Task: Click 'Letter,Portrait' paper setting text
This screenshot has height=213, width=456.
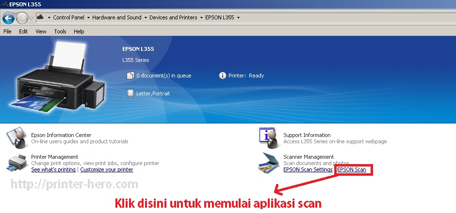Action: [x=153, y=94]
